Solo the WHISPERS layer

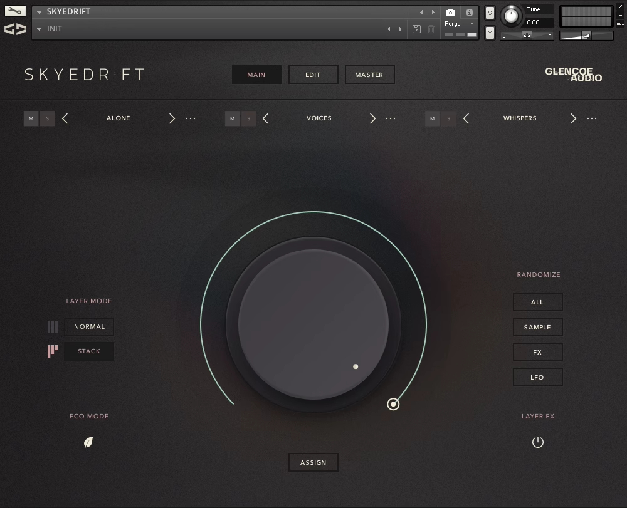tap(449, 118)
